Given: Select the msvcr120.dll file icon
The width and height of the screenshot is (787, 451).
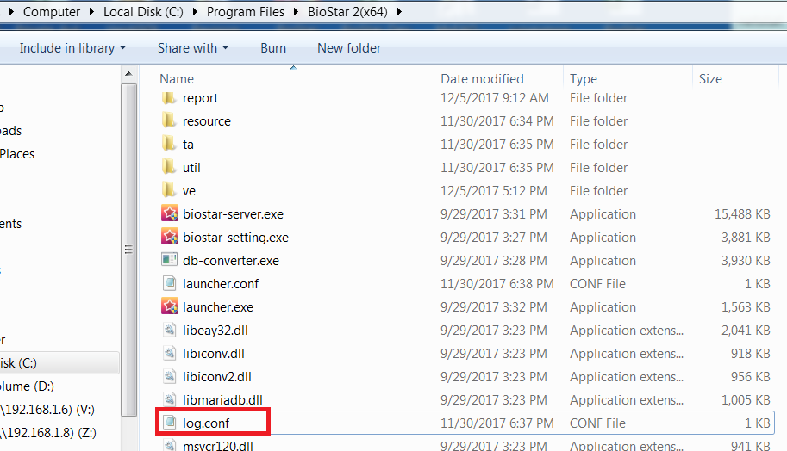Looking at the screenshot, I should coord(170,445).
